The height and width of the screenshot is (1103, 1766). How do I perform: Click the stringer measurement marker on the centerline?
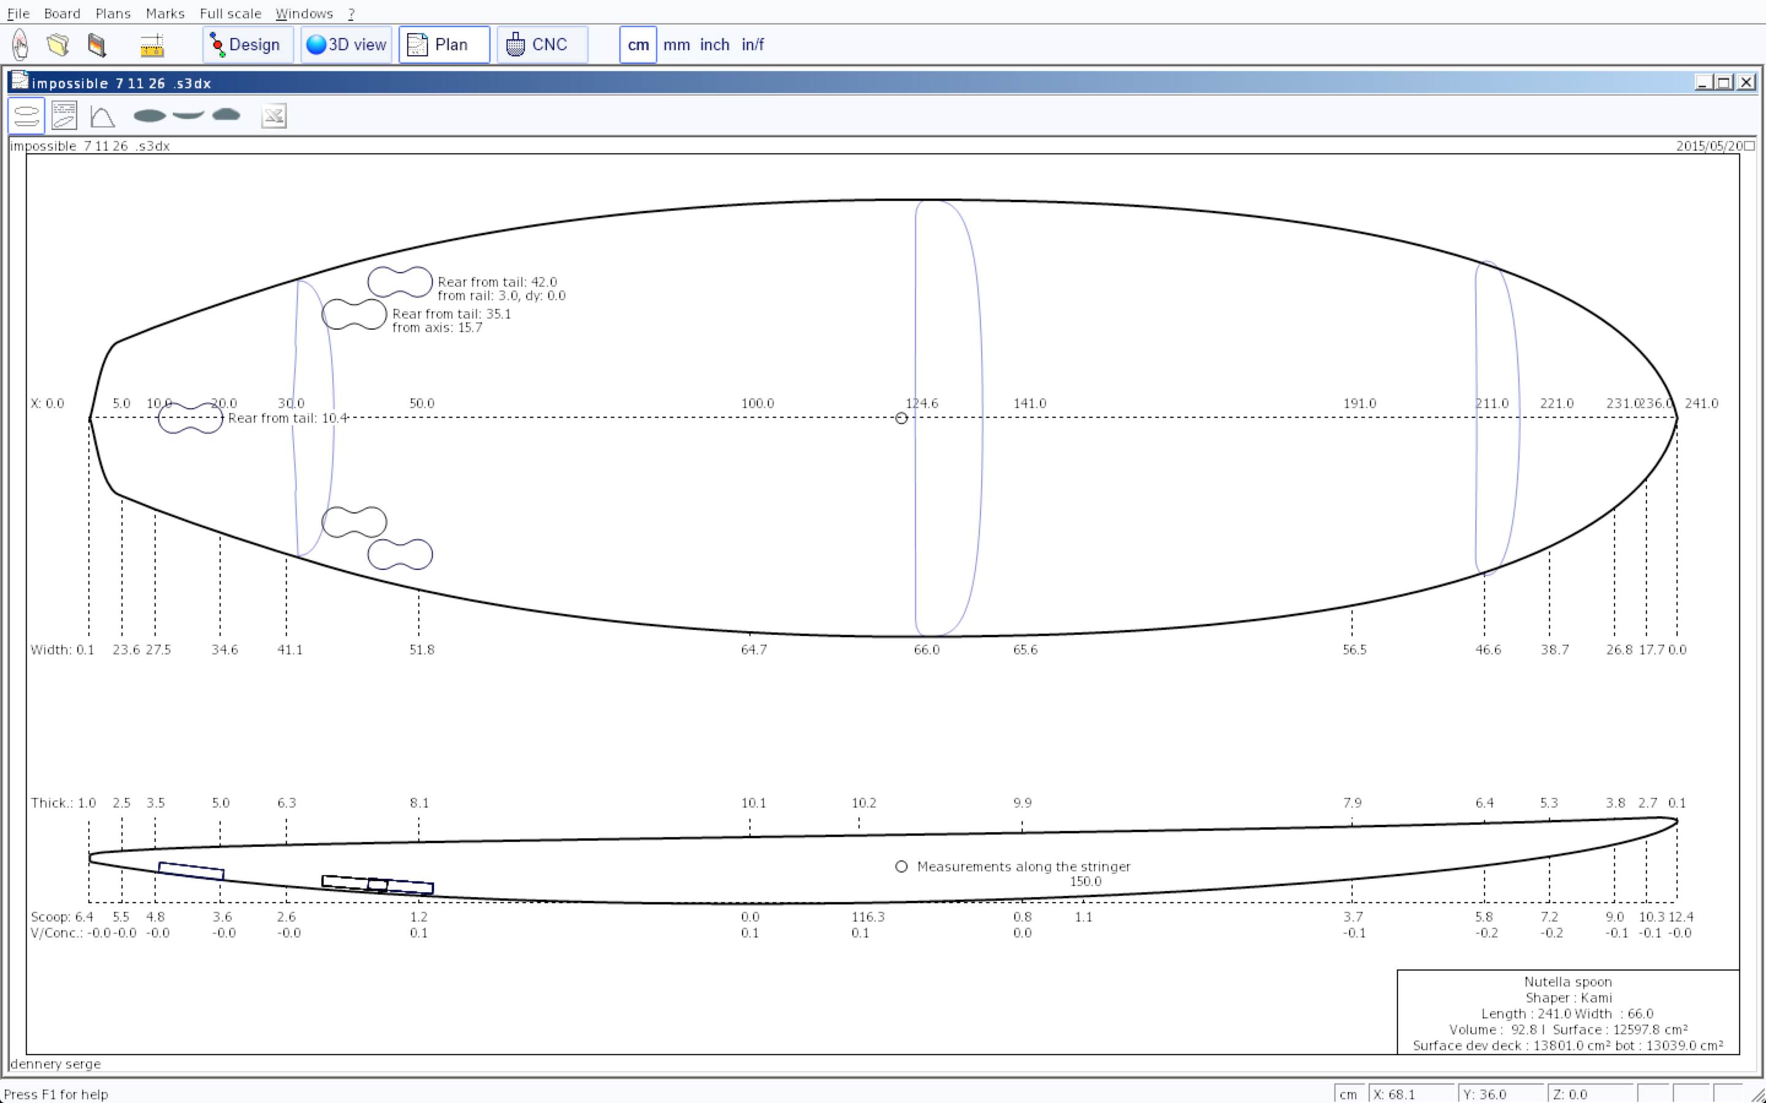click(901, 418)
